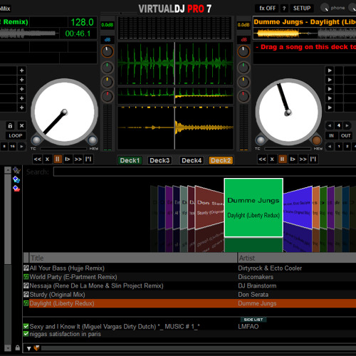Viewport: 356px width, 356px height.
Task: Toggle TC button ball on left deck
Action: click(x=36, y=140)
